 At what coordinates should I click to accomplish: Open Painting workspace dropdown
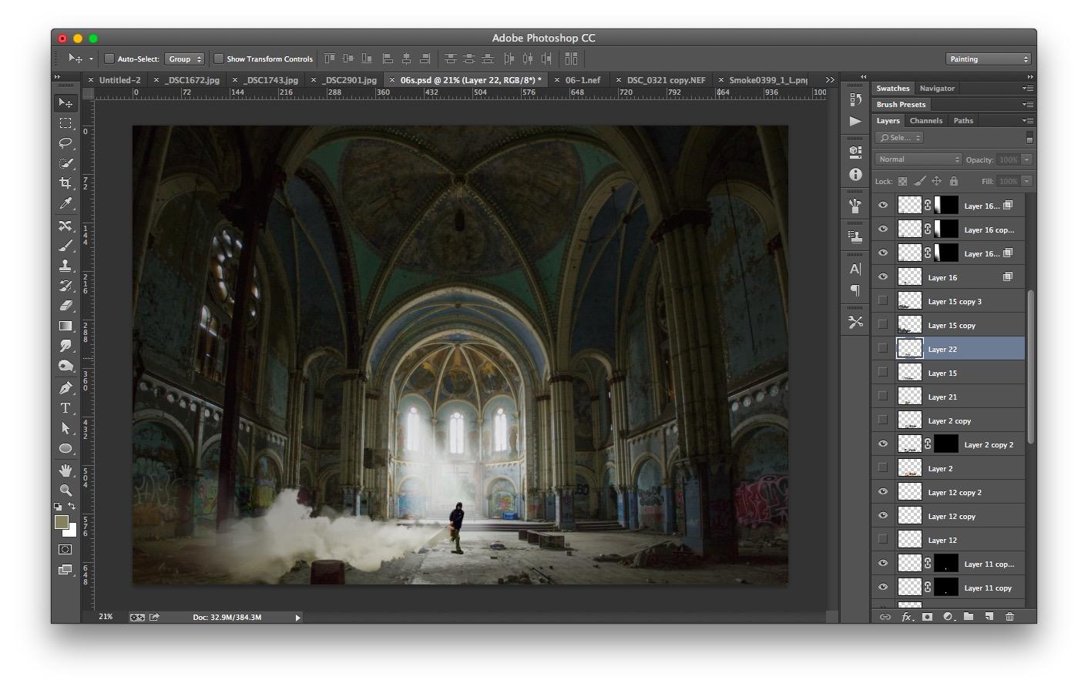coord(989,59)
